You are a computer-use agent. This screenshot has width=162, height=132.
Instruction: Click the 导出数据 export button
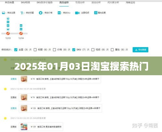tap(141, 50)
